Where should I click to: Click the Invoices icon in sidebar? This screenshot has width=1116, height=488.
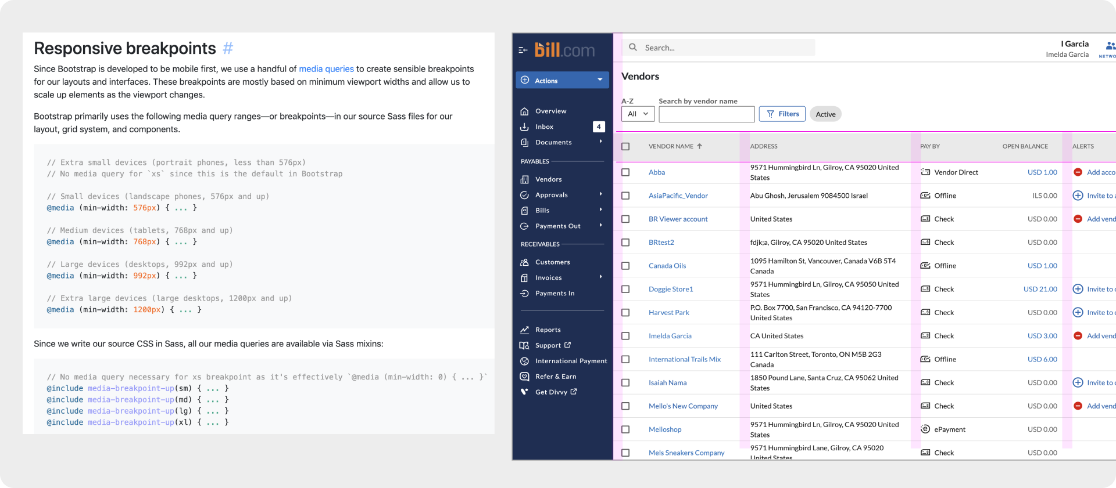[524, 278]
